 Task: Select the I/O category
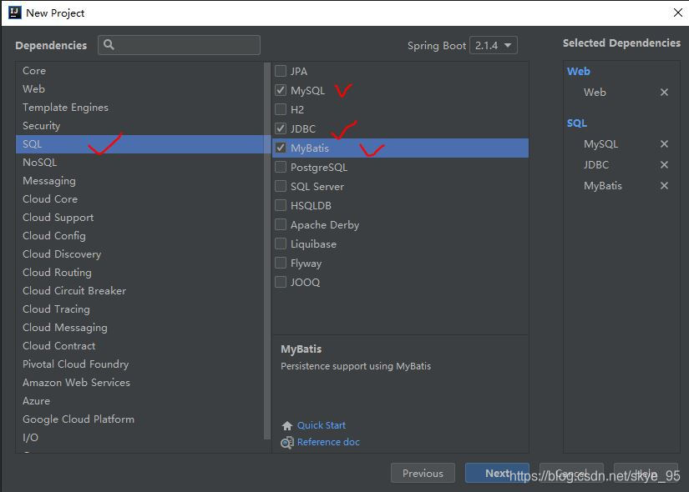tap(139, 438)
